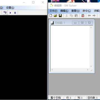
Task: Click 行:1 status bar entry
Action: tap(69, 98)
